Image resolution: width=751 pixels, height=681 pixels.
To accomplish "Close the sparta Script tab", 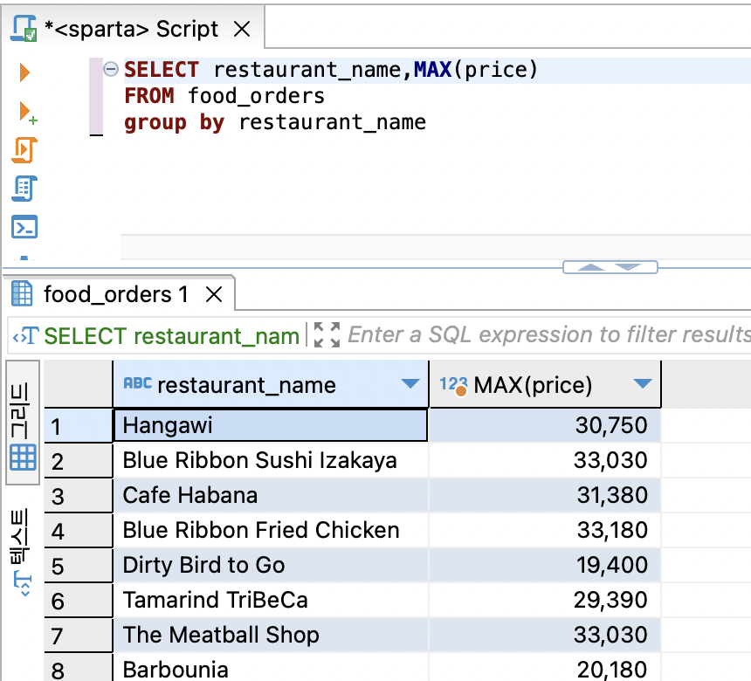I will [x=242, y=29].
